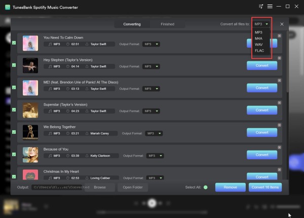Click duration '04:23' on Superstar row
Screen dimensions: 304x218
pyautogui.click(x=75, y=111)
